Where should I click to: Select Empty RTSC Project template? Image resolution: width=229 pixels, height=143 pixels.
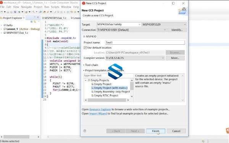105,96
